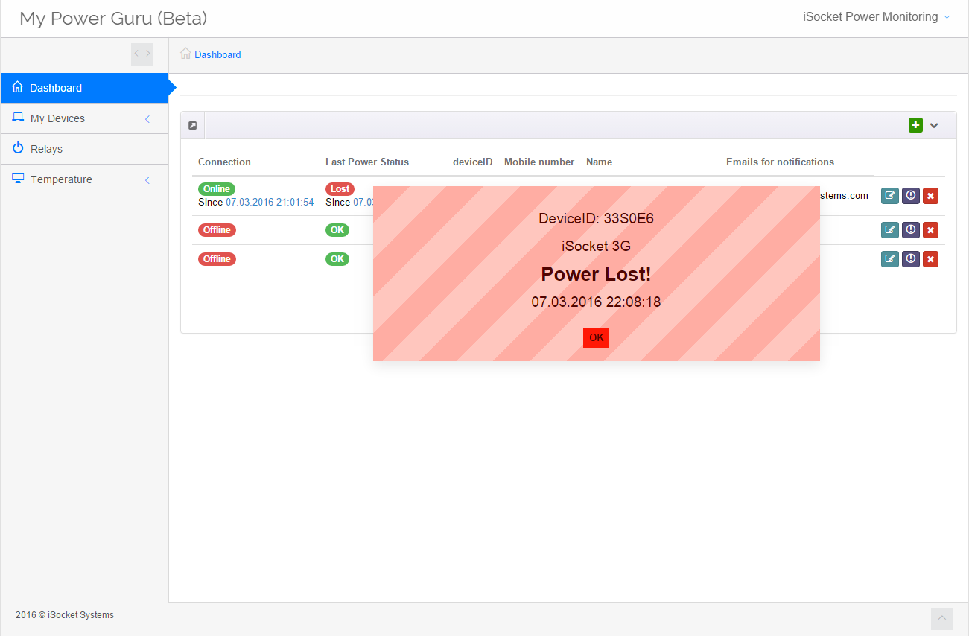The width and height of the screenshot is (969, 636).
Task: Add new device with green plus icon
Action: click(915, 125)
